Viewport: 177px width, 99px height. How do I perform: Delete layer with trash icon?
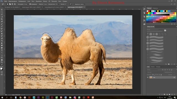[175, 95]
